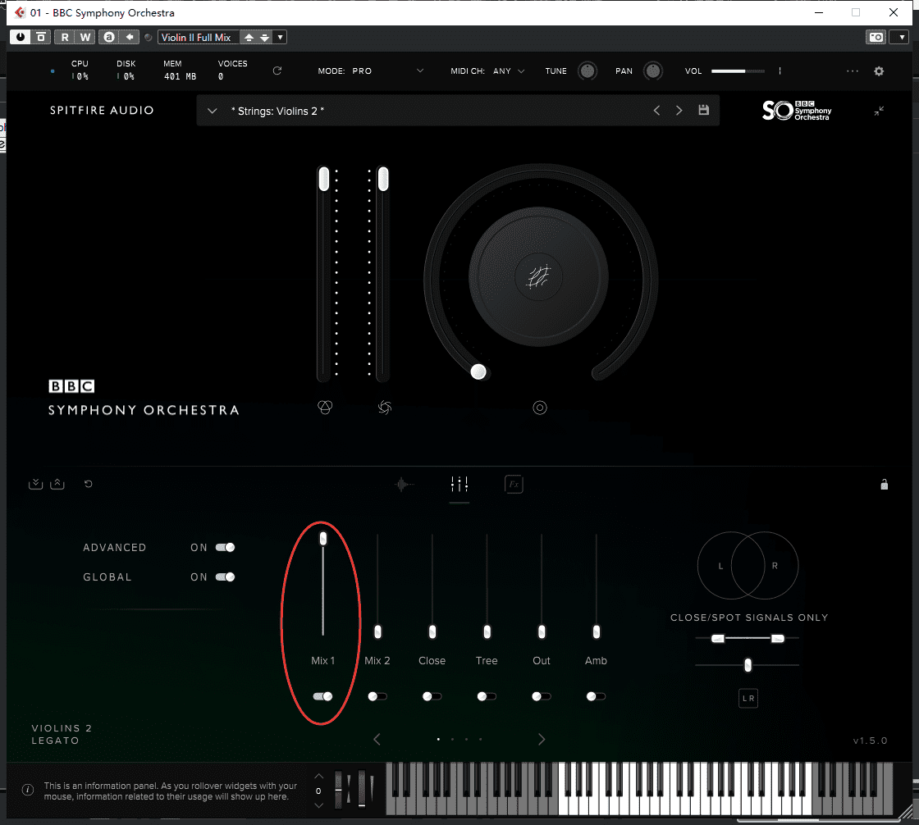Click the FX tab icon
Viewport: 919px width, 825px height.
(514, 485)
